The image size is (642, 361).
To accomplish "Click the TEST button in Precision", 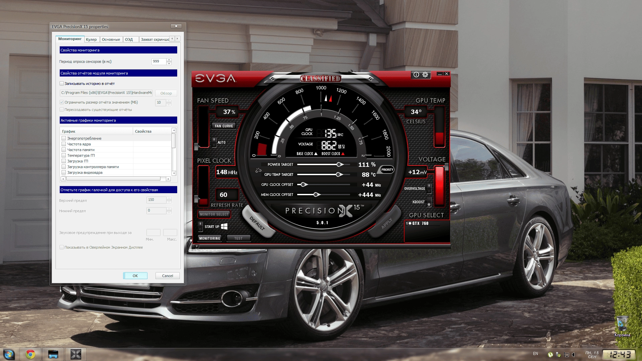I will tap(238, 238).
